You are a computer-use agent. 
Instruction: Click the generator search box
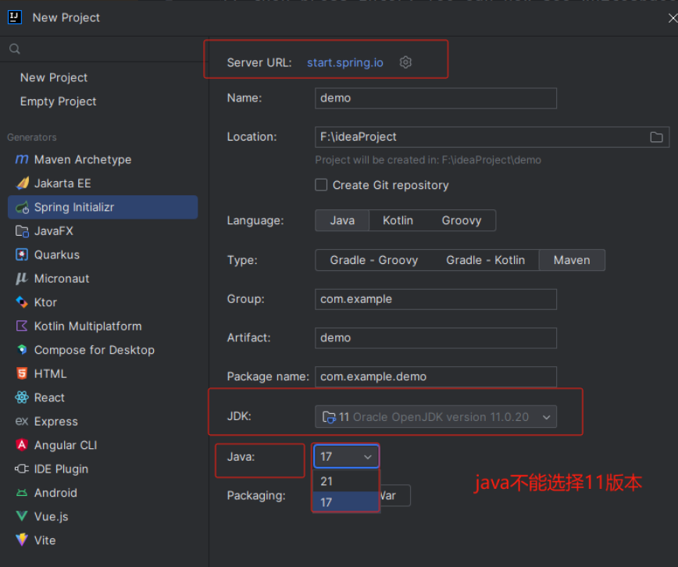(104, 49)
